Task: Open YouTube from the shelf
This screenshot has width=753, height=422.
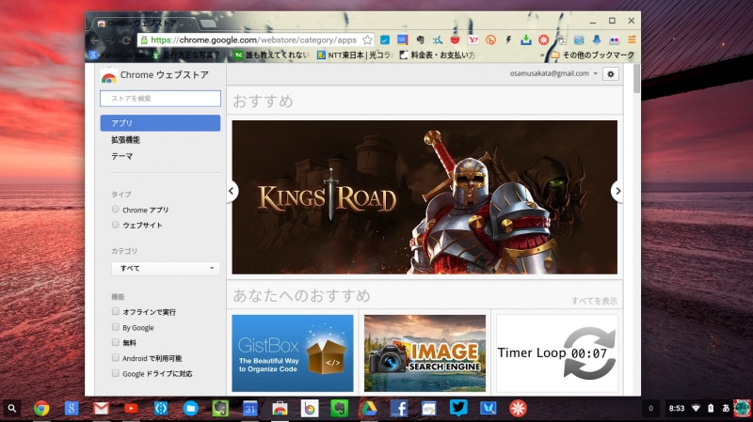Action: 131,408
